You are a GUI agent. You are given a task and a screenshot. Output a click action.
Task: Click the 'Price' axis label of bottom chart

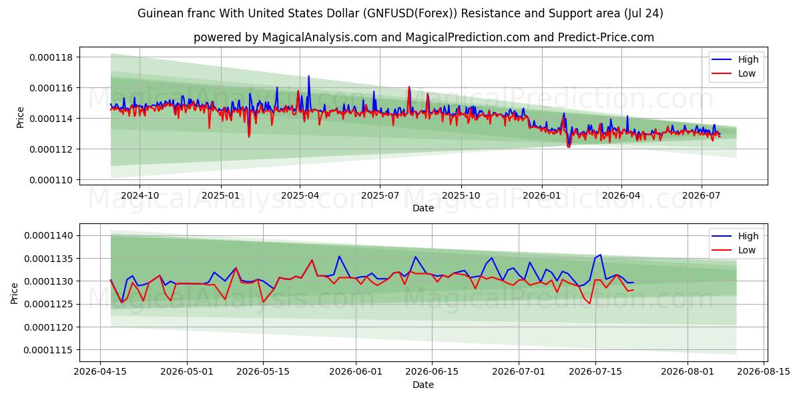tap(15, 293)
